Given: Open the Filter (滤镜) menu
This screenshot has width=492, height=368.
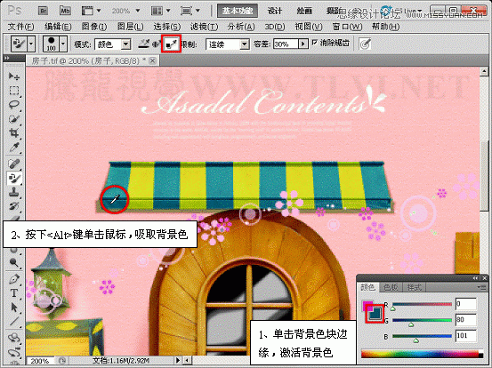Looking at the screenshot, I should pyautogui.click(x=204, y=27).
